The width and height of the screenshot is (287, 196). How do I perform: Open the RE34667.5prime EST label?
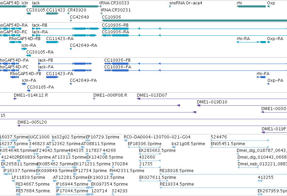pos(33,184)
